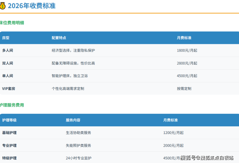This screenshot has width=239, height=163.
Task: Click the 房型 column header
Action: coord(6,38)
